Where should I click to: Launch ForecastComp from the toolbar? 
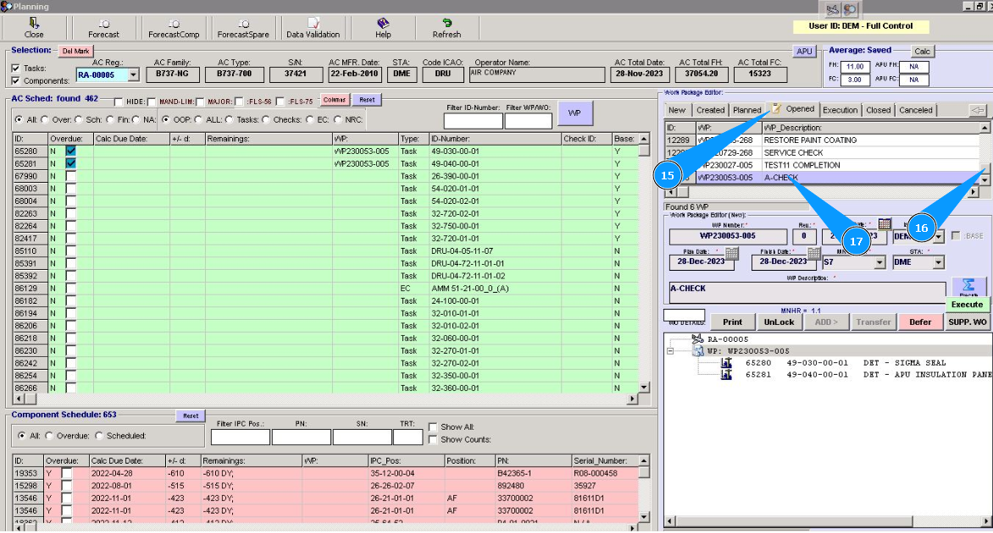pyautogui.click(x=174, y=24)
